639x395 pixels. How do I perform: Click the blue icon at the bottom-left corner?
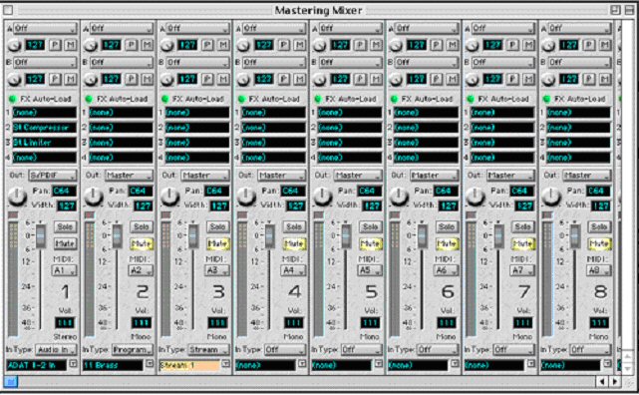(x=11, y=382)
